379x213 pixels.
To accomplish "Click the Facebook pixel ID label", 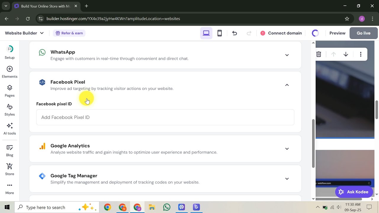I will coord(54,104).
